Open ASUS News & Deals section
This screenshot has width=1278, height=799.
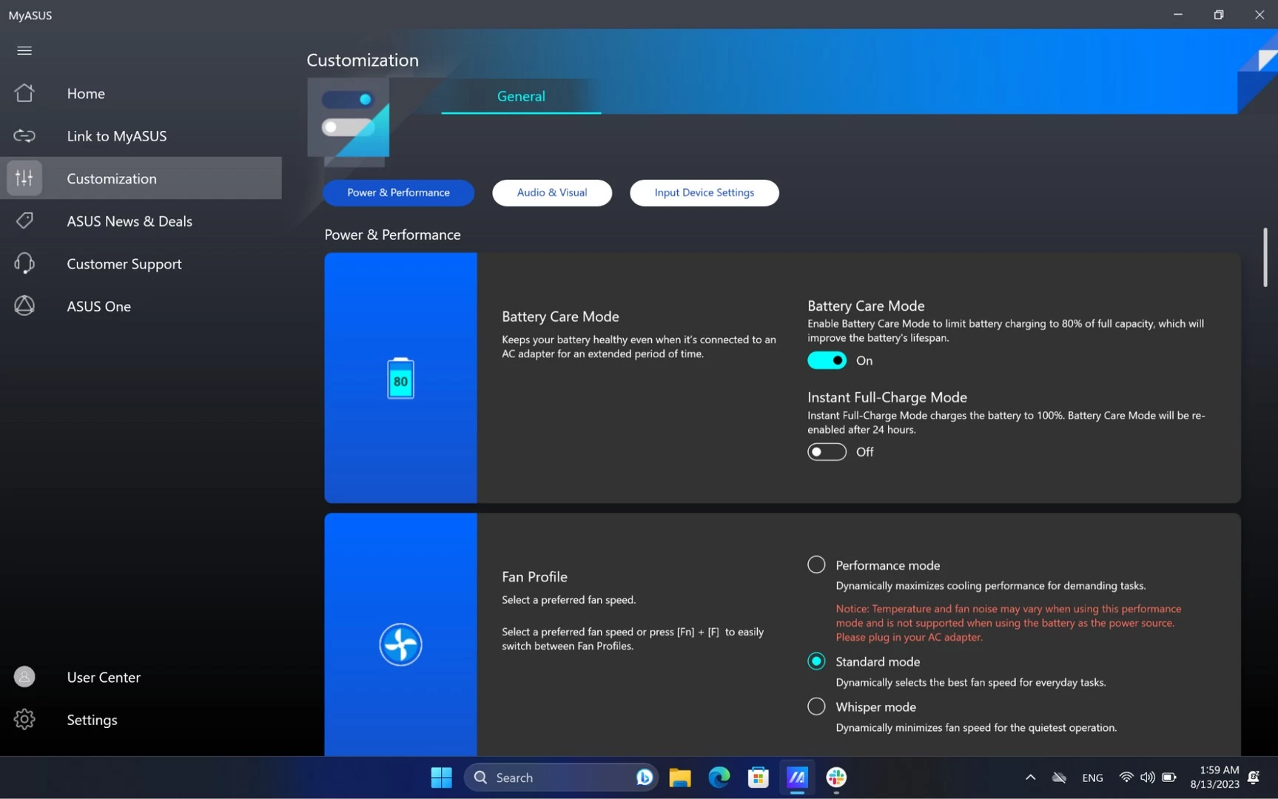129,221
